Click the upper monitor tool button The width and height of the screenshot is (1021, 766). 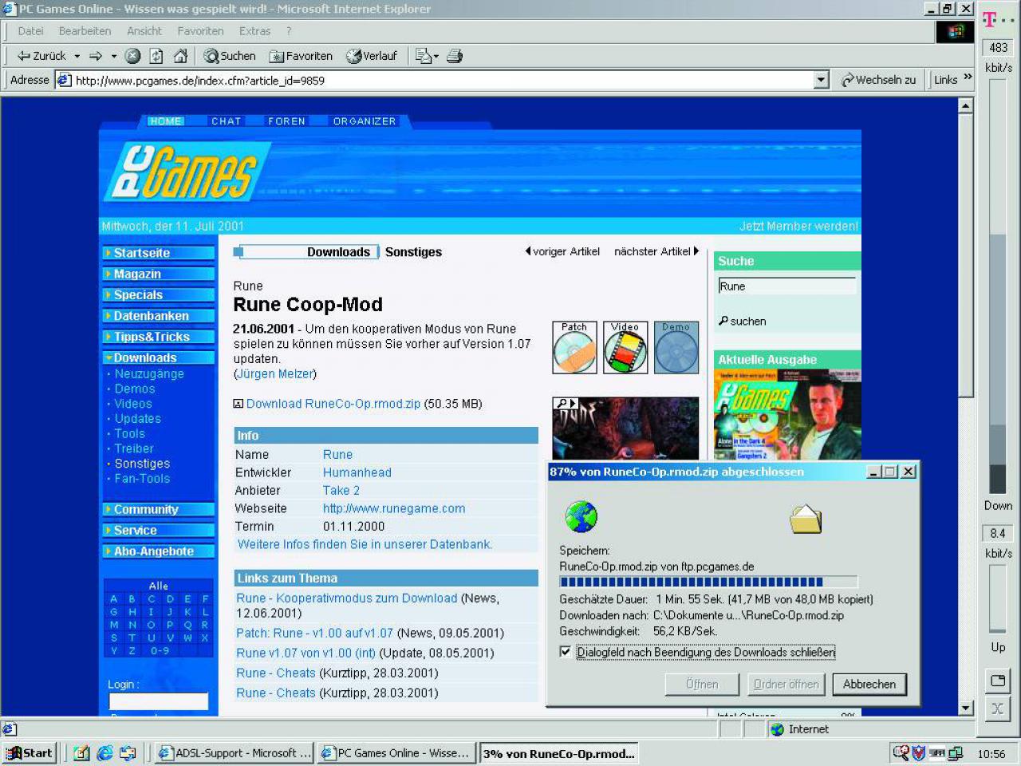997,681
